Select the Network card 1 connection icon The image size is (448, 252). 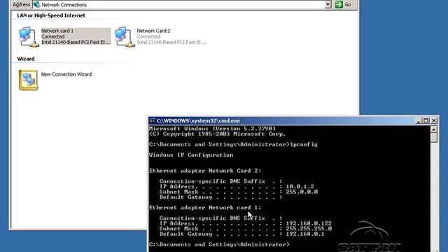[x=29, y=36]
